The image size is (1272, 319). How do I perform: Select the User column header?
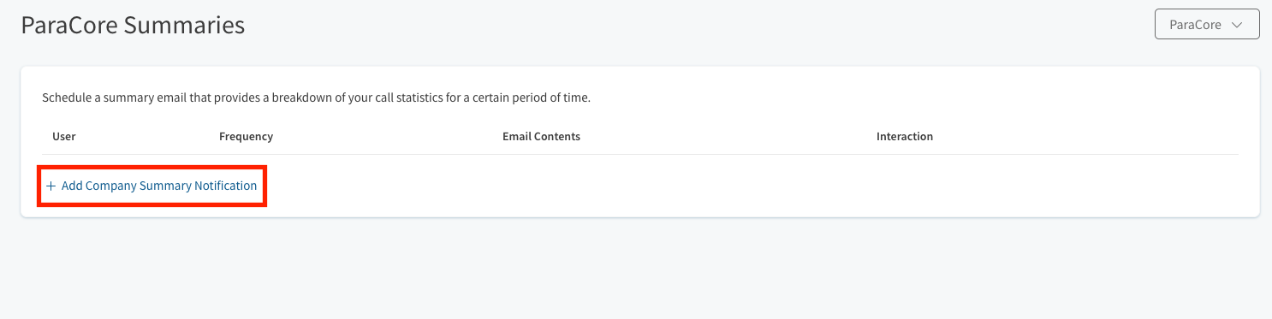[64, 137]
